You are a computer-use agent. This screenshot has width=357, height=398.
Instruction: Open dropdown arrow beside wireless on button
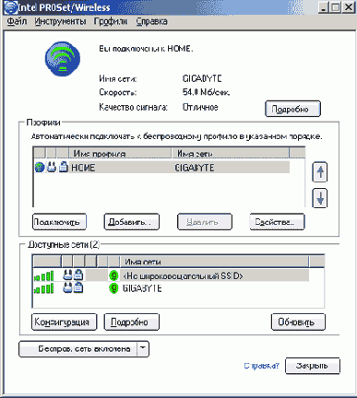143,349
